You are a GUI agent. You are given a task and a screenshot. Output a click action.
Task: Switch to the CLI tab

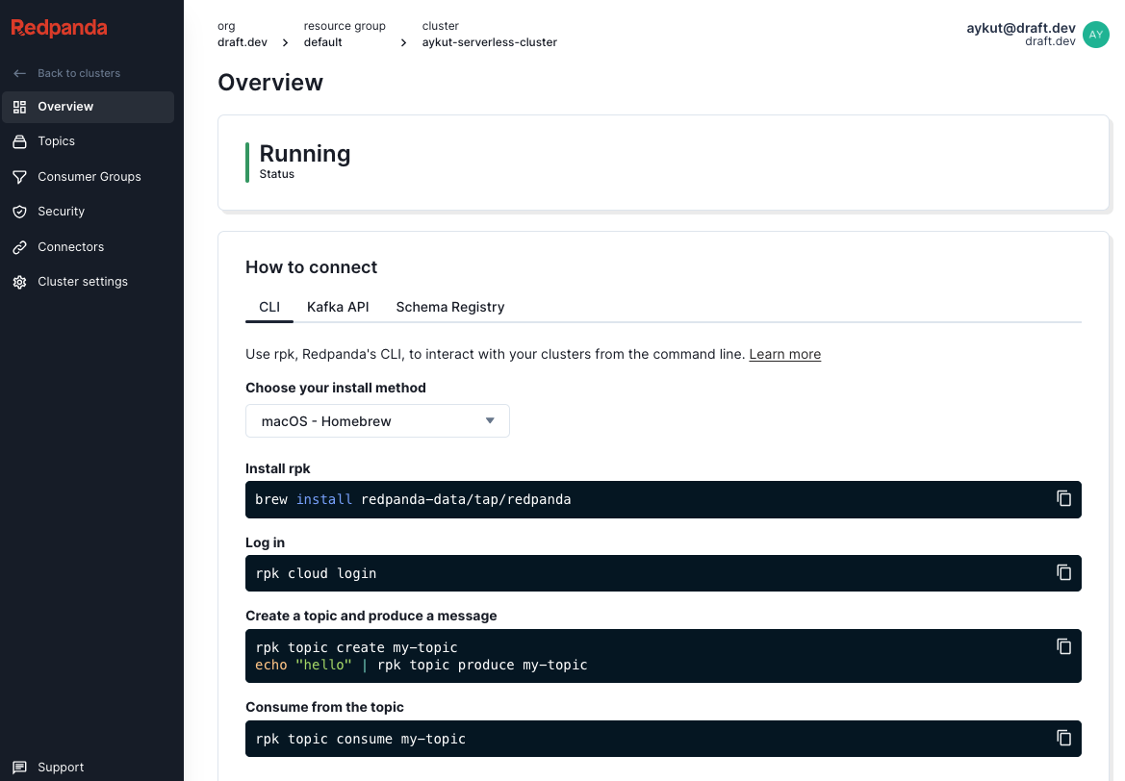269,307
